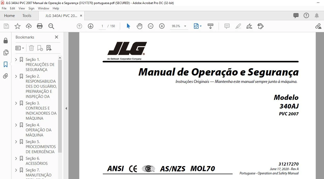This screenshot has height=179, width=324.
Task: Select the Highlight text tool
Action: (238, 26)
